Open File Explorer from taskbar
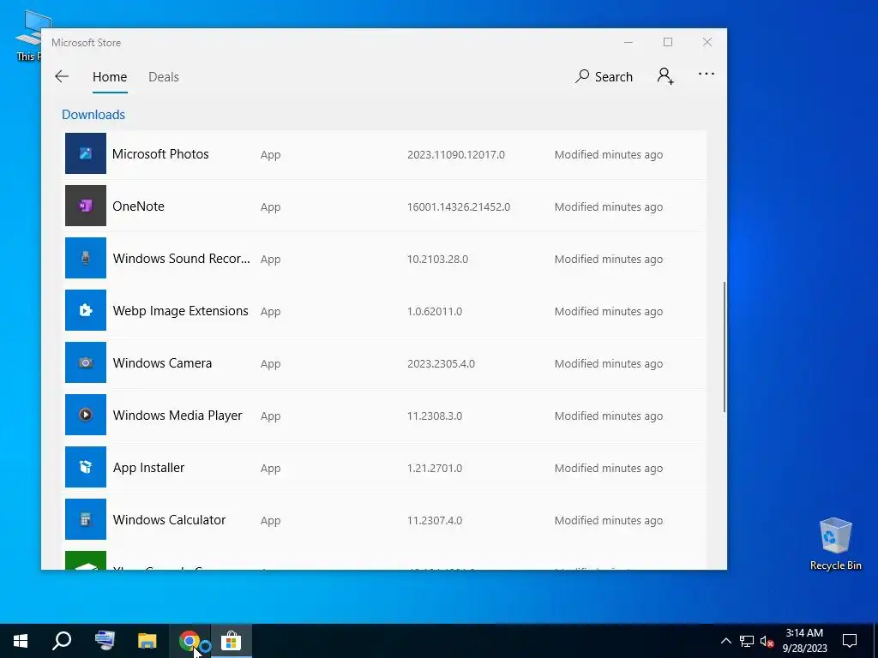 coord(147,641)
